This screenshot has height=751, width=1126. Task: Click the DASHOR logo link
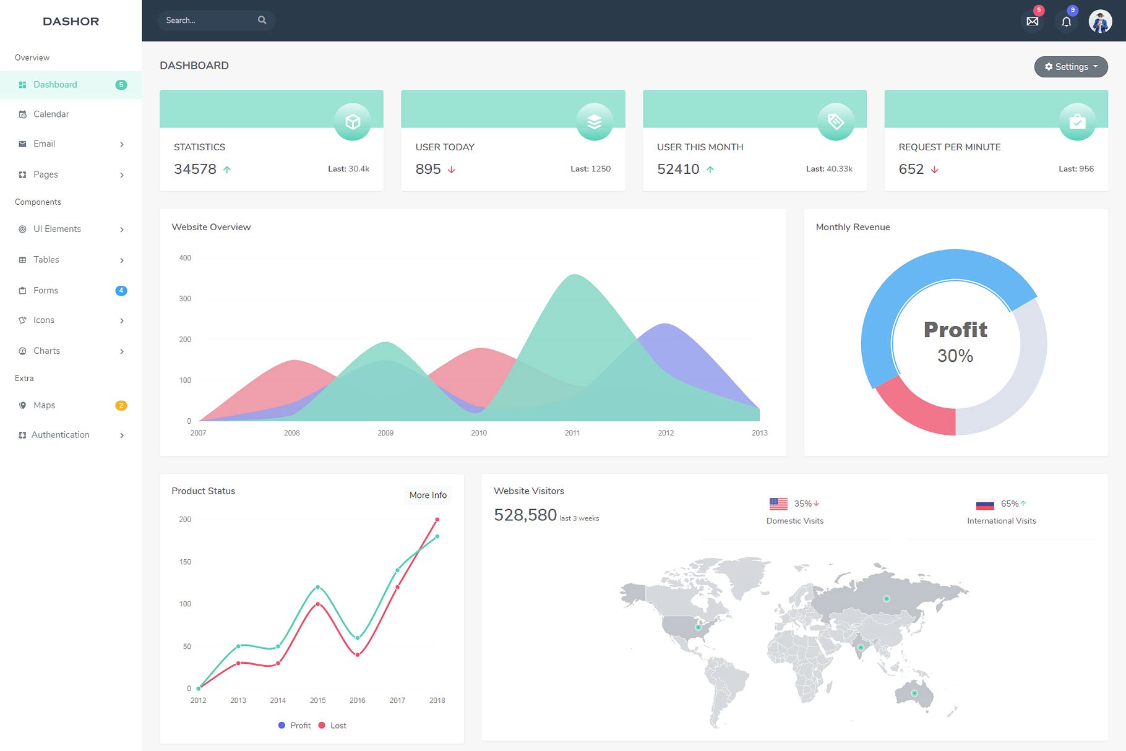coord(71,21)
